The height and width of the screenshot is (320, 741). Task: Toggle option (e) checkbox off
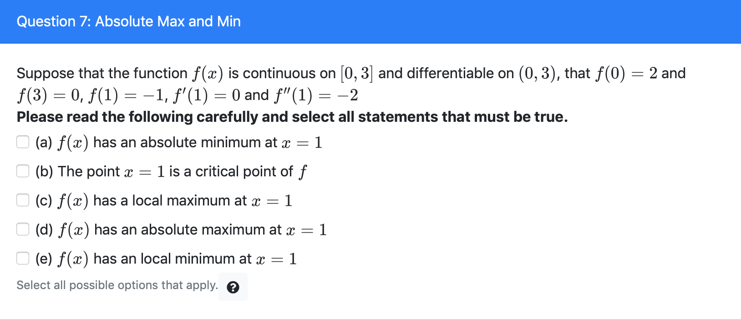tap(23, 258)
